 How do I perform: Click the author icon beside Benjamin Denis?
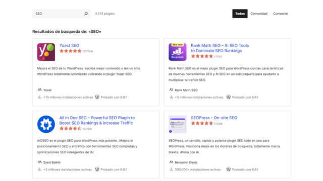(x=171, y=162)
